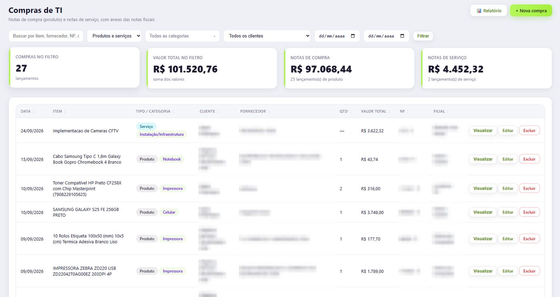Sort the table by DATA column
Viewport: 560px width, 297px height.
28,112
